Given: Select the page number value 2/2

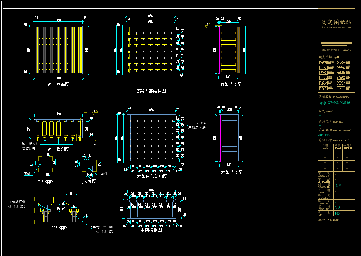Looking at the screenshot, I should coord(337,208).
